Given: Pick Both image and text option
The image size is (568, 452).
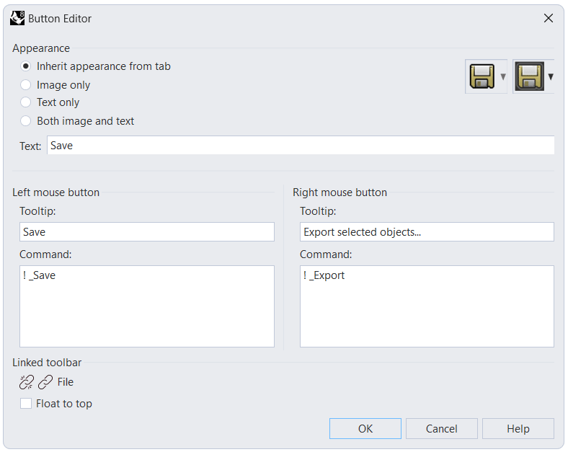Looking at the screenshot, I should pyautogui.click(x=26, y=121).
